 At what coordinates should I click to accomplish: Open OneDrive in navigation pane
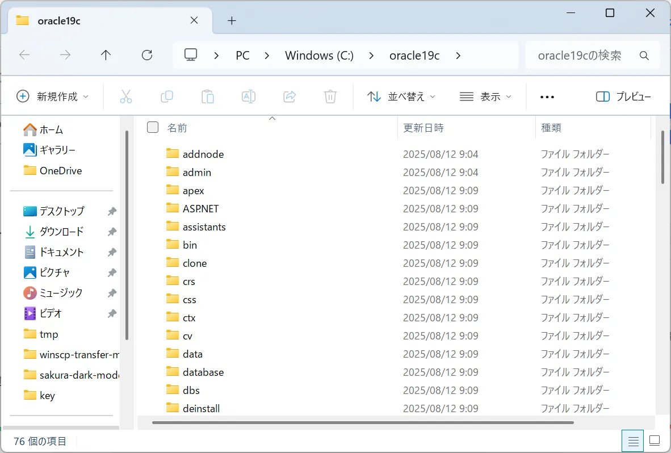click(x=52, y=171)
